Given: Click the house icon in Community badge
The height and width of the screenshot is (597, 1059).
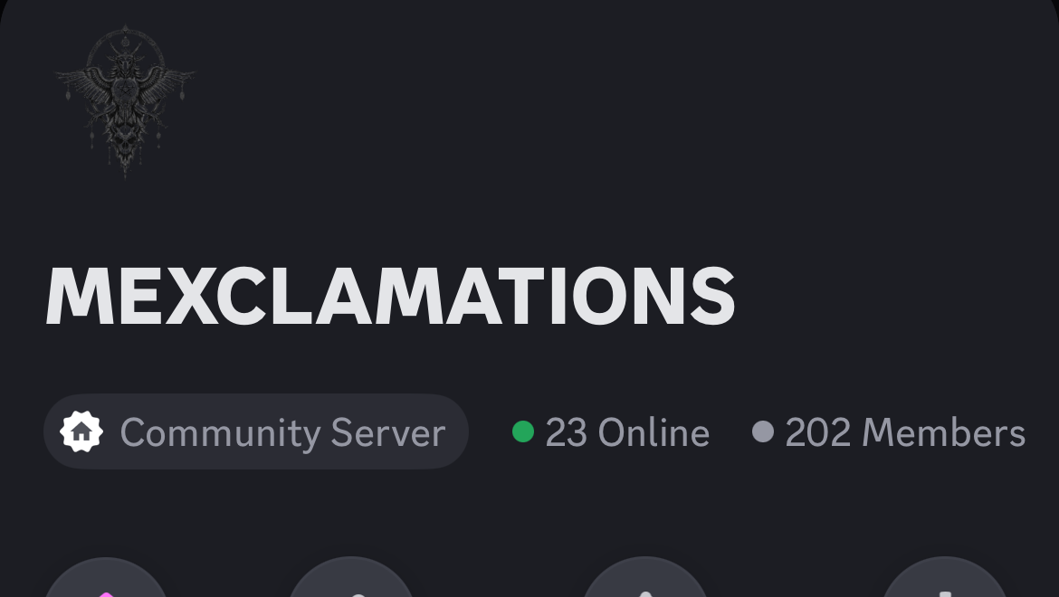Looking at the screenshot, I should pos(81,431).
